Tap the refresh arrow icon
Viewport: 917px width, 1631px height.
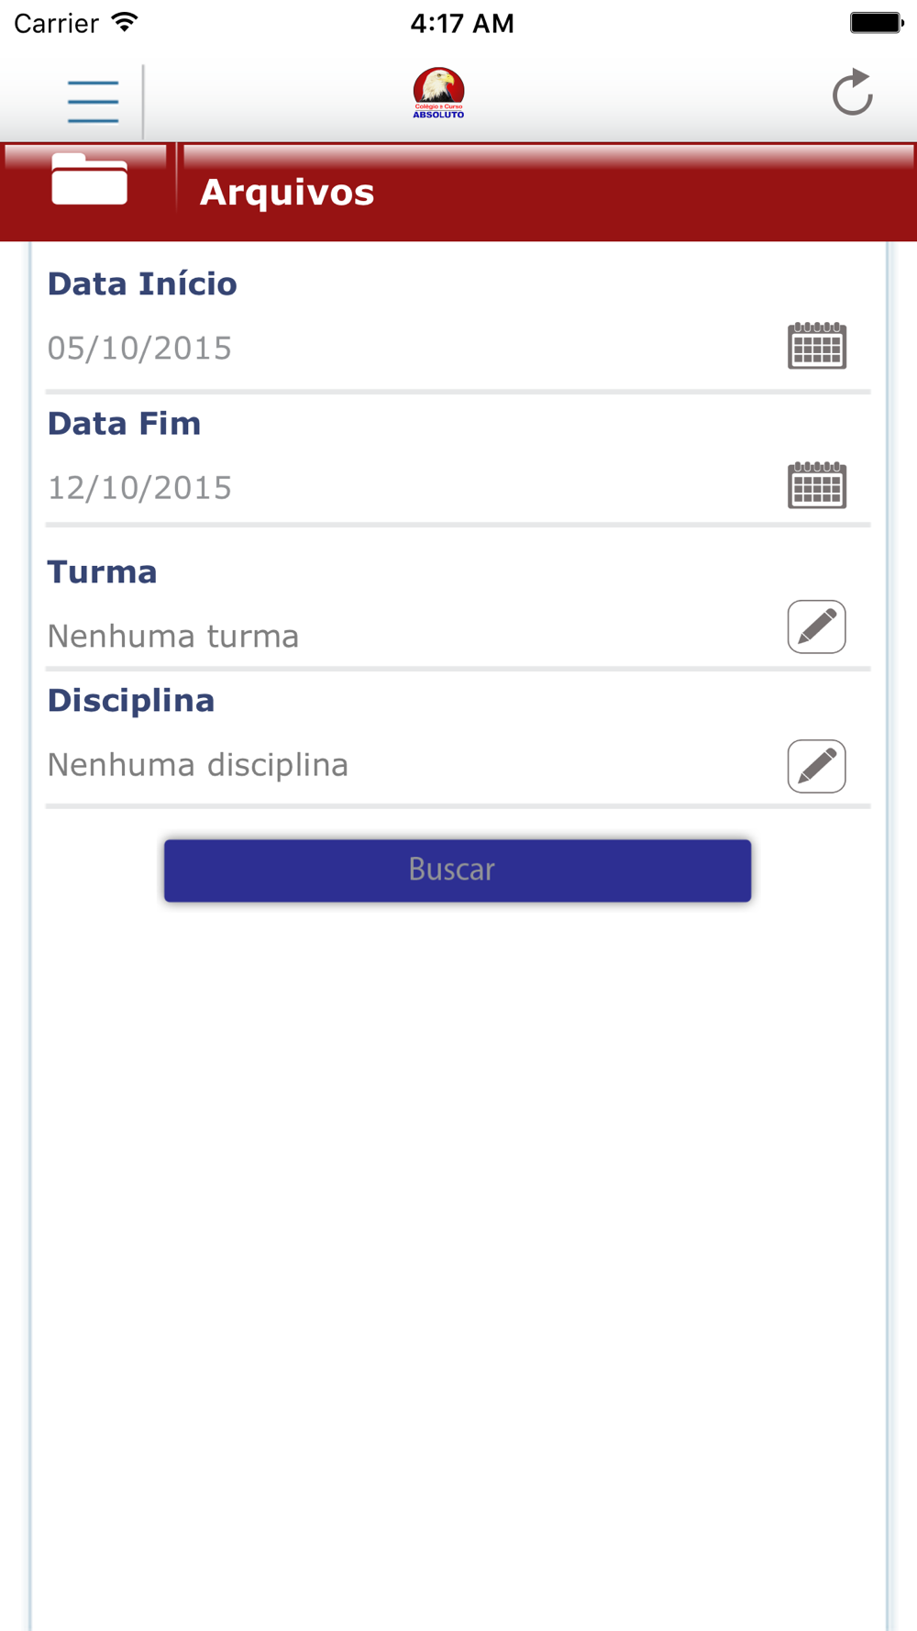point(852,93)
